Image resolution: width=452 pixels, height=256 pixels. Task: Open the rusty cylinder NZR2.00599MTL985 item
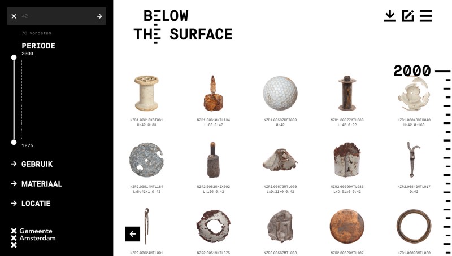click(347, 160)
